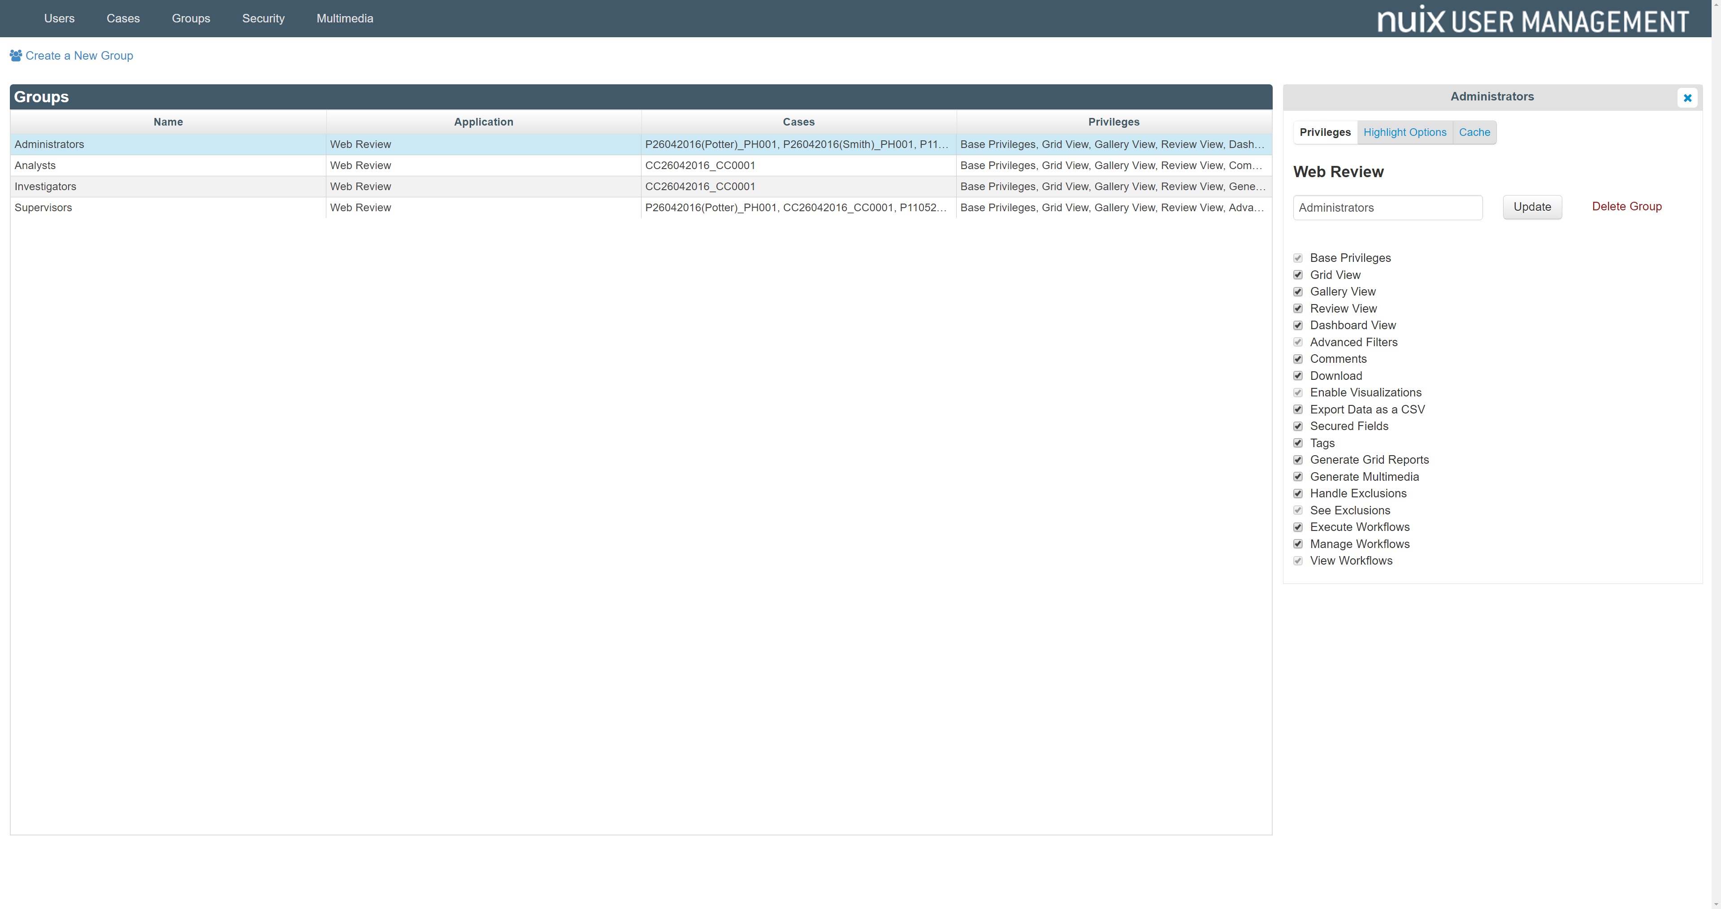This screenshot has height=909, width=1721.
Task: Open the Groups menu
Action: click(x=191, y=19)
